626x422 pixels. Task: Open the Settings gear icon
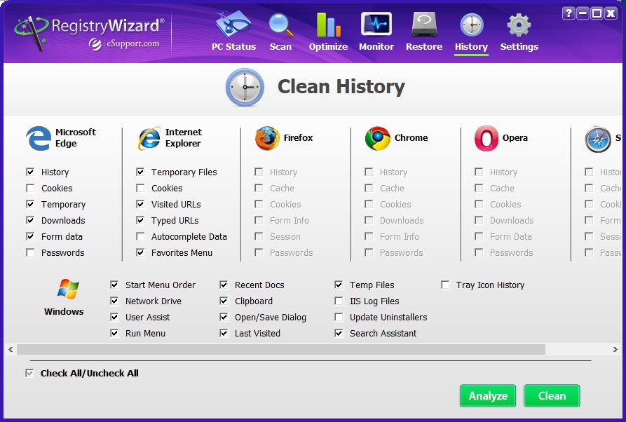[x=519, y=25]
